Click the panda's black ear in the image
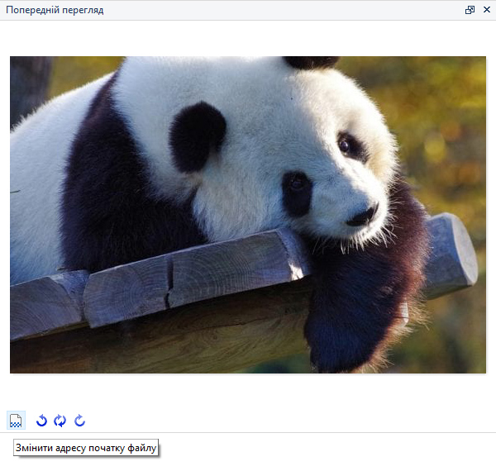 pyautogui.click(x=197, y=135)
